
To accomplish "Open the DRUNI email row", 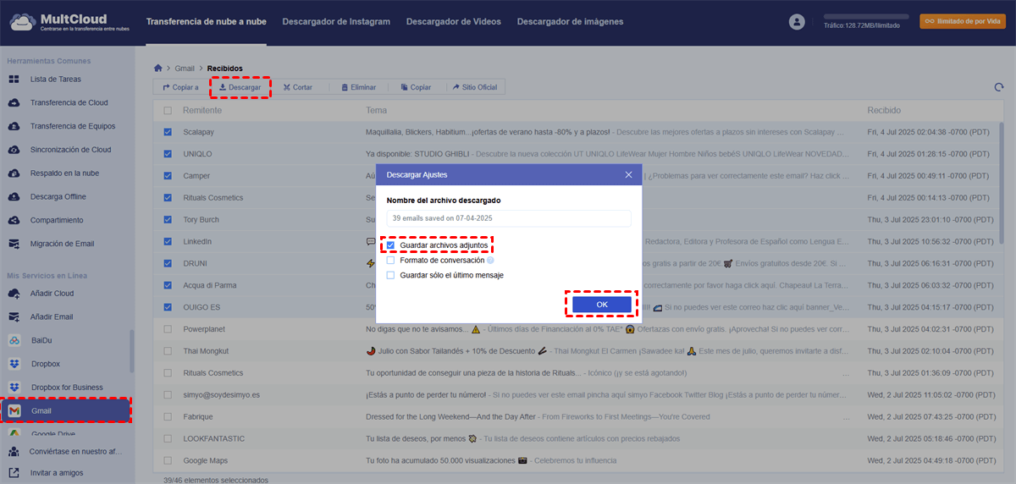I will click(576, 263).
